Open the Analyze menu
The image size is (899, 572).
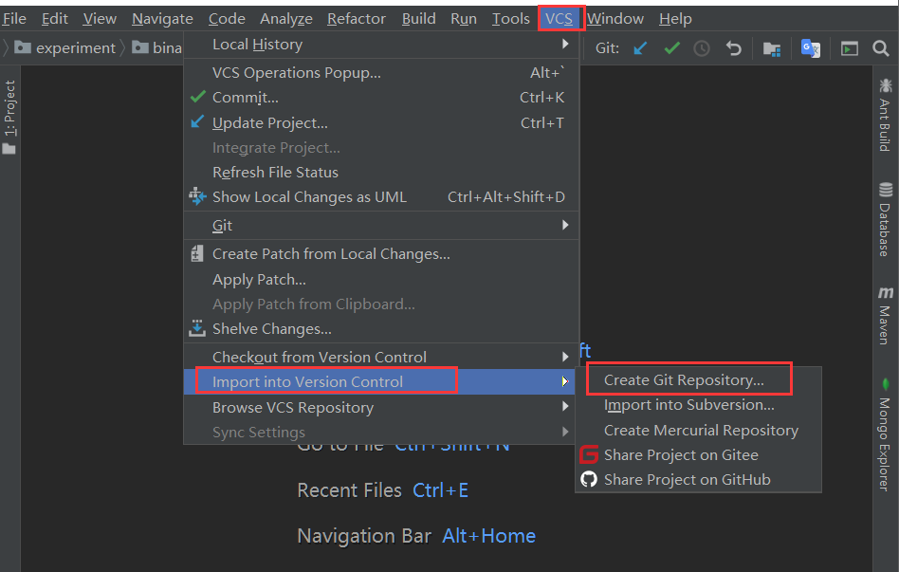click(x=286, y=19)
